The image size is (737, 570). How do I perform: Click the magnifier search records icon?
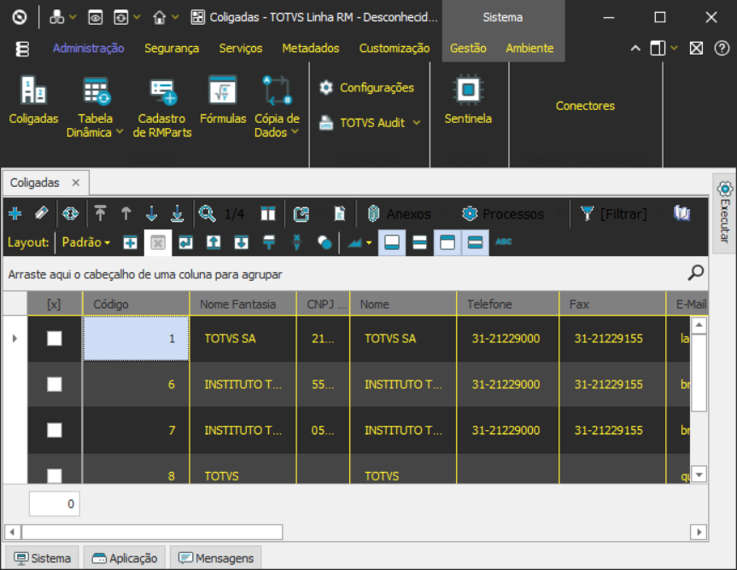207,213
